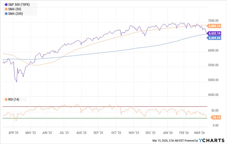Click the 6,632.19 S&P 500 price tag
Screen dimensions: 227x144
(x=214, y=33)
